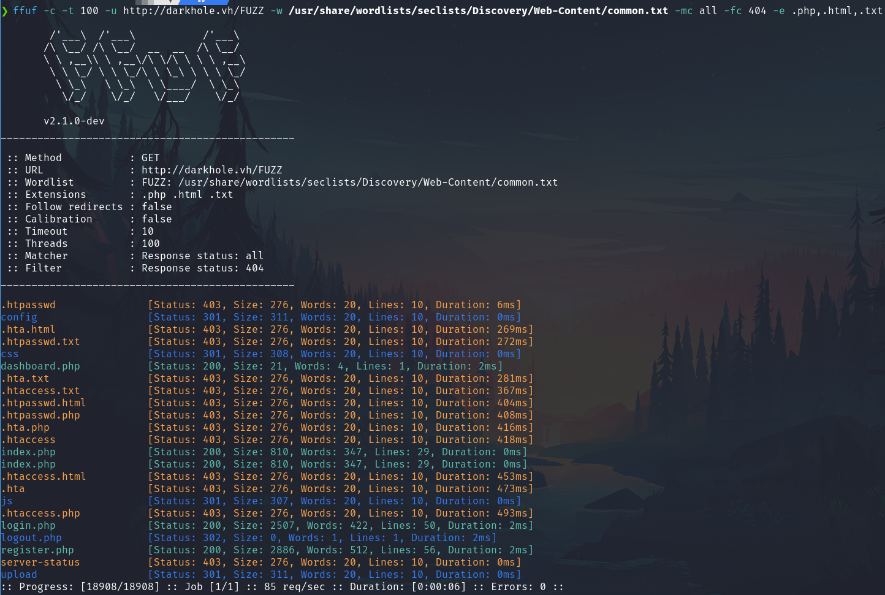Select the js directory result
This screenshot has width=885, height=595.
[x=7, y=501]
